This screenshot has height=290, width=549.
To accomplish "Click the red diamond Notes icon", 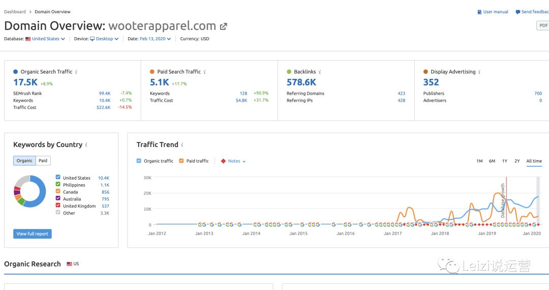I will tap(223, 161).
